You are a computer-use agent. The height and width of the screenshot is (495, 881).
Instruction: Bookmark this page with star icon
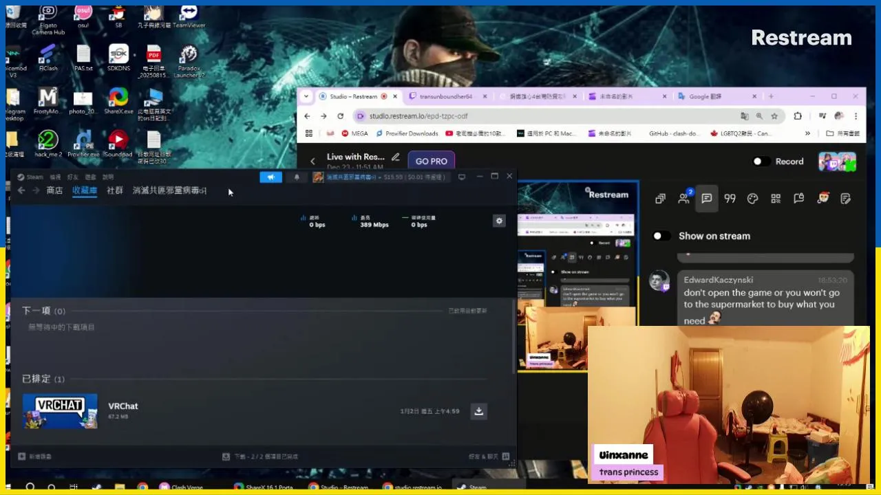[x=774, y=116]
